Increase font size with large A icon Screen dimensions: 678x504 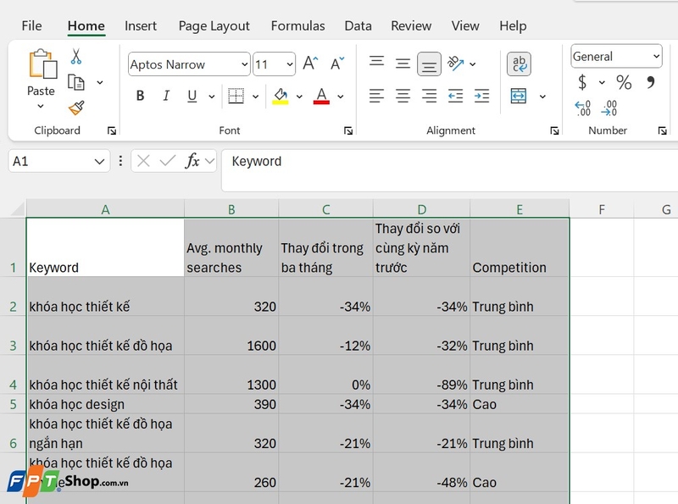[x=310, y=64]
